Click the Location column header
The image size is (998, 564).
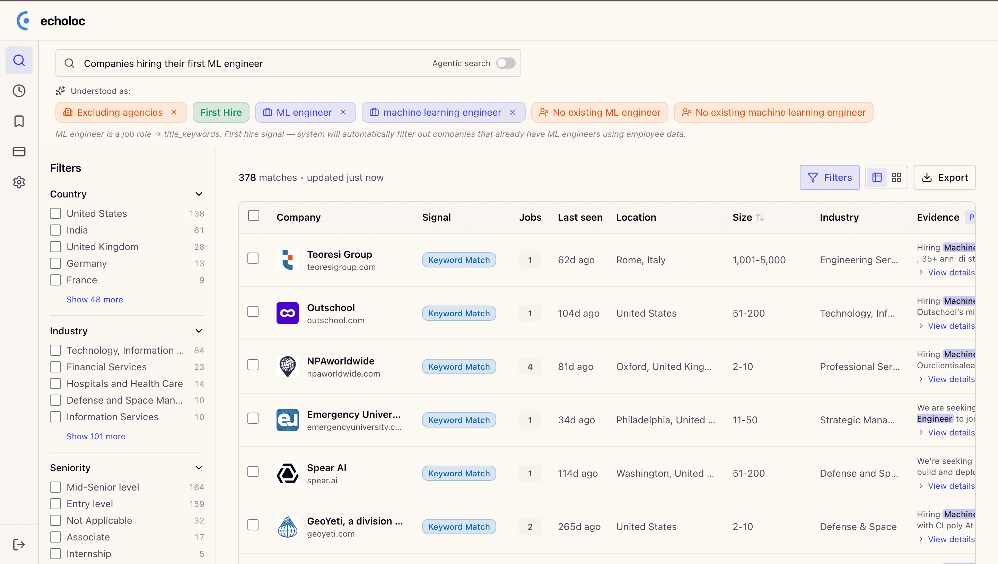click(x=636, y=217)
